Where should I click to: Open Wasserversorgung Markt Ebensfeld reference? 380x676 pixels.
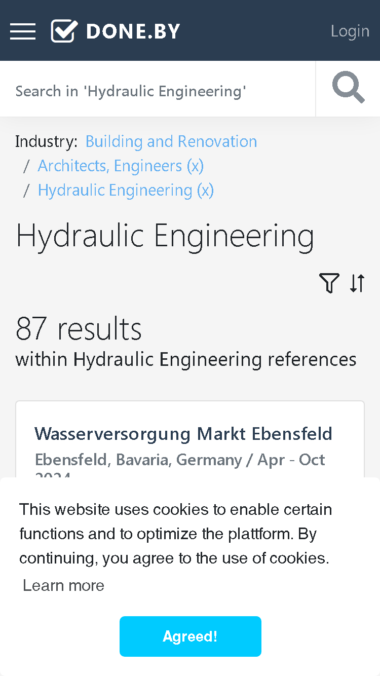click(183, 434)
